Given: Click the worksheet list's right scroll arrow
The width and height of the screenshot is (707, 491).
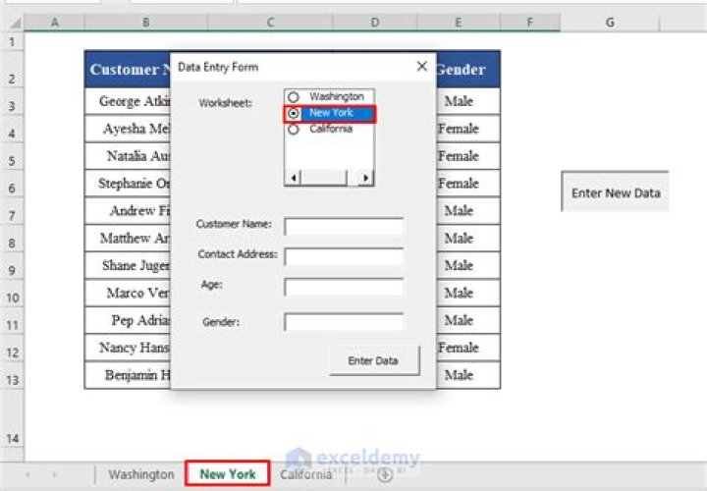Looking at the screenshot, I should (365, 177).
